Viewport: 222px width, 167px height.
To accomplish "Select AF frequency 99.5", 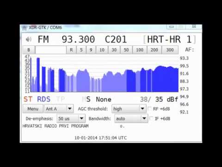I will (184, 66).
